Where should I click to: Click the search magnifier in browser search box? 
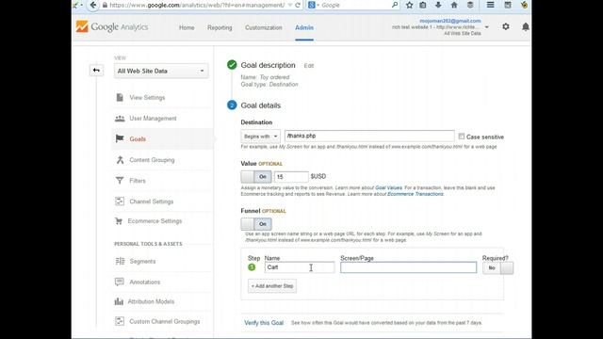click(395, 5)
